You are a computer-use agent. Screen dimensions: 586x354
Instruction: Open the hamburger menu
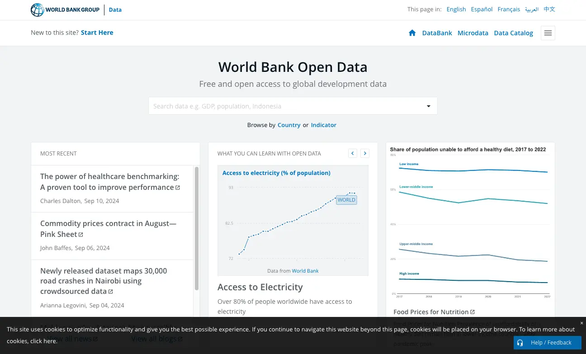tap(548, 33)
